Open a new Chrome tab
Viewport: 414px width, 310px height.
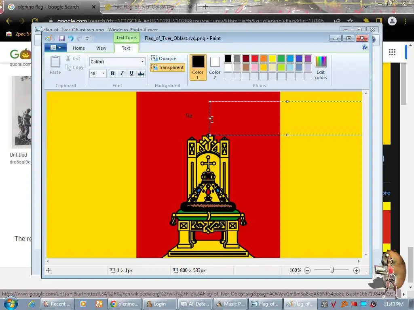tap(206, 7)
